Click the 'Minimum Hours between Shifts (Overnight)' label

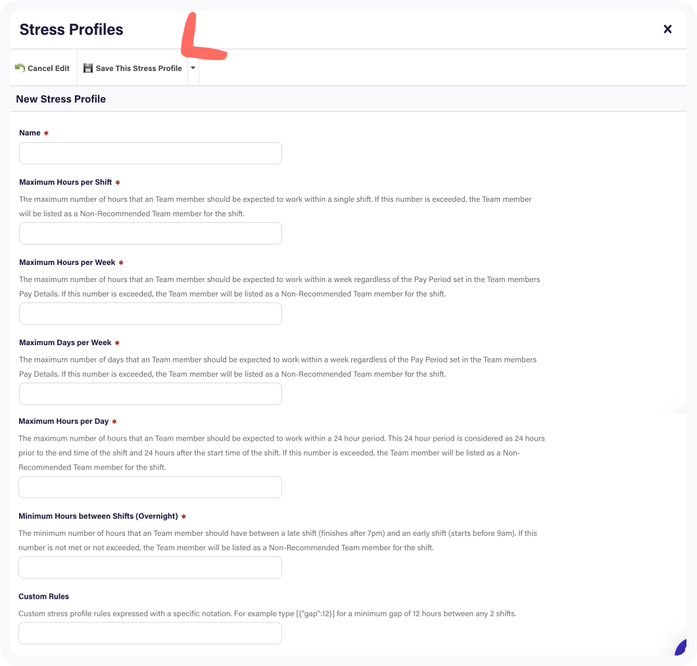click(x=98, y=516)
